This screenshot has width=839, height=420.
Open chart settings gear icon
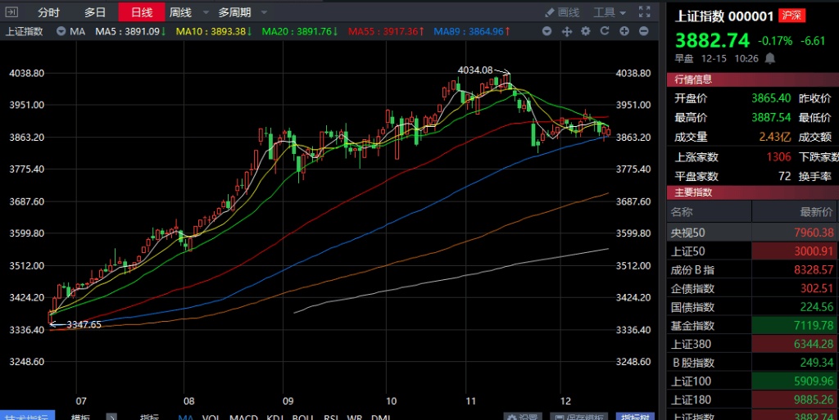586,31
